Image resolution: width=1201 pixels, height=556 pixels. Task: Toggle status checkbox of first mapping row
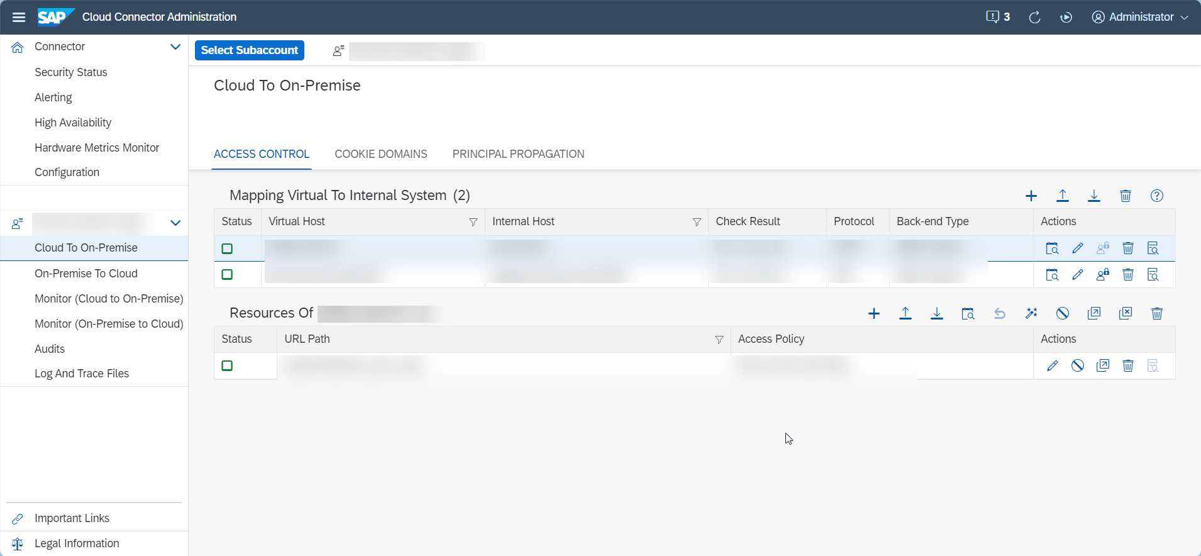click(227, 248)
